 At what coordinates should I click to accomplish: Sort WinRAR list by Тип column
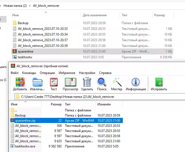click(x=80, y=104)
